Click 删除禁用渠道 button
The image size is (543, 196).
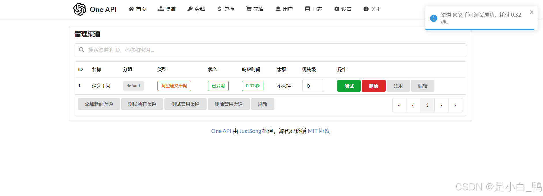pyautogui.click(x=229, y=104)
